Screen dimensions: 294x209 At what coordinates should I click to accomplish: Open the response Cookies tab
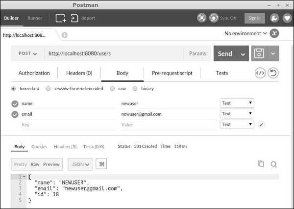pos(39,147)
